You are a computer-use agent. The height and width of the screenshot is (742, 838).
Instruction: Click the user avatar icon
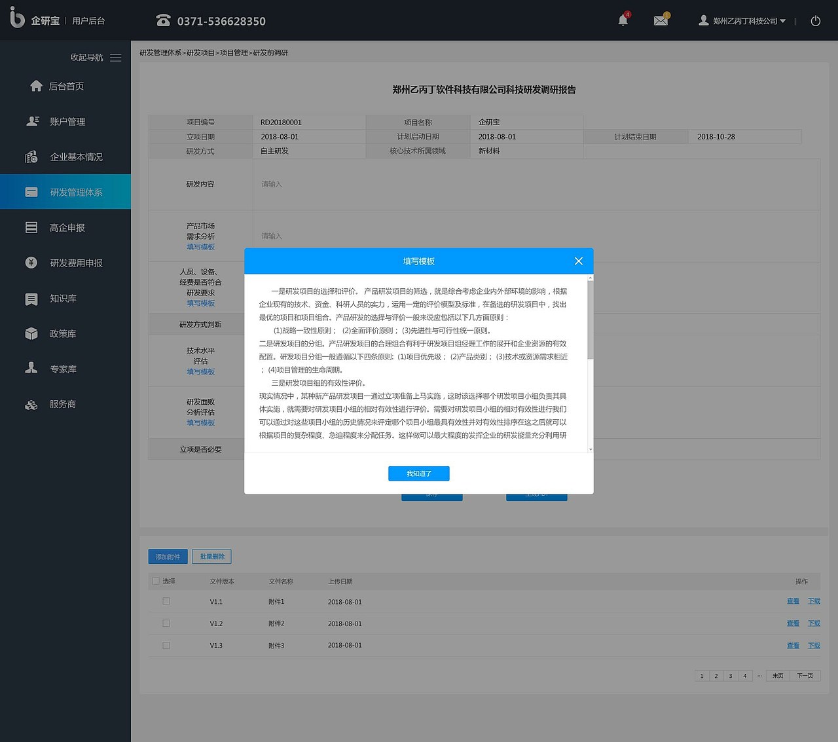704,20
